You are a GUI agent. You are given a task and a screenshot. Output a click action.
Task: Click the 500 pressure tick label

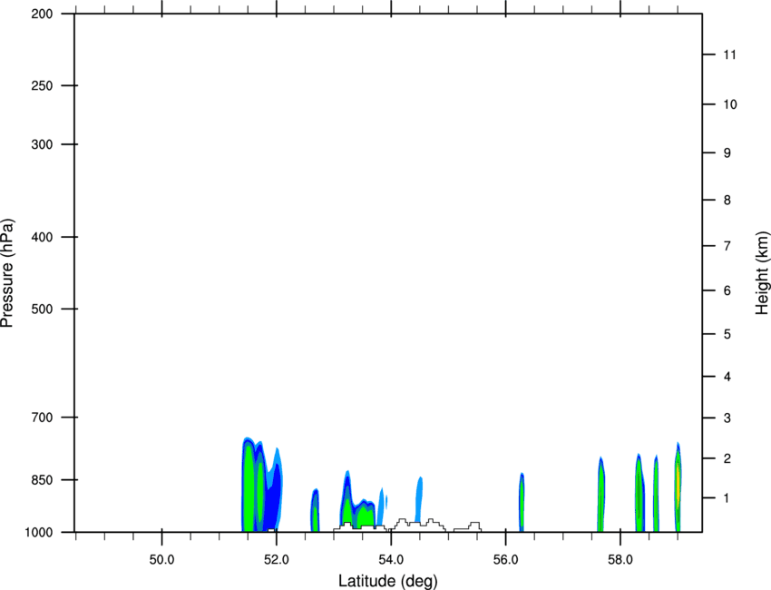pyautogui.click(x=42, y=309)
